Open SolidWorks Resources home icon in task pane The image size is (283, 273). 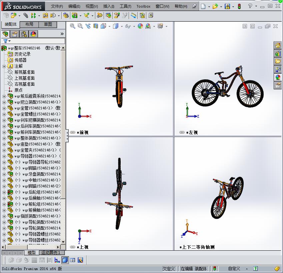(278, 45)
